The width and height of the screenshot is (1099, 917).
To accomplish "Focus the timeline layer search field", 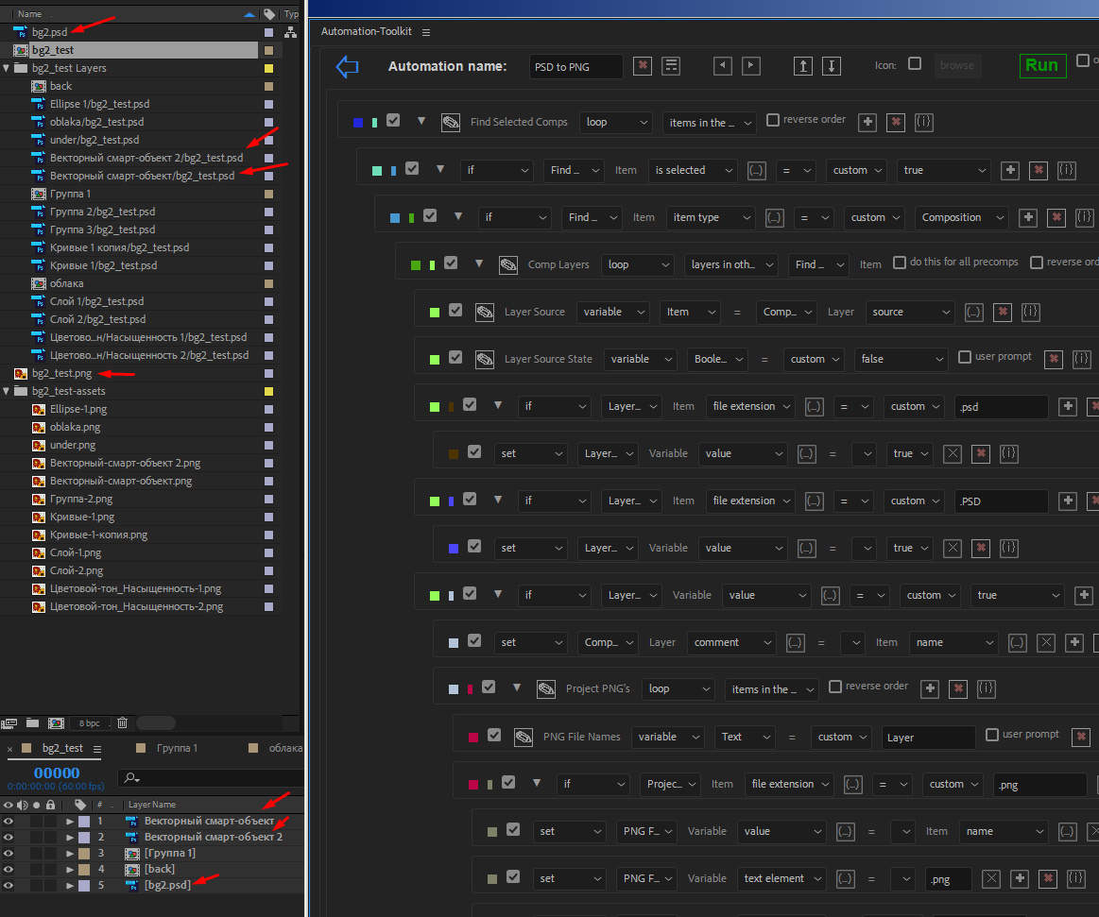I will point(211,777).
